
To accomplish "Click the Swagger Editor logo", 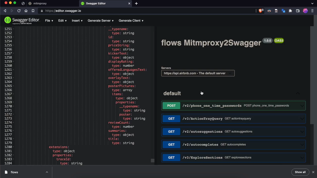I will pos(22,20).
